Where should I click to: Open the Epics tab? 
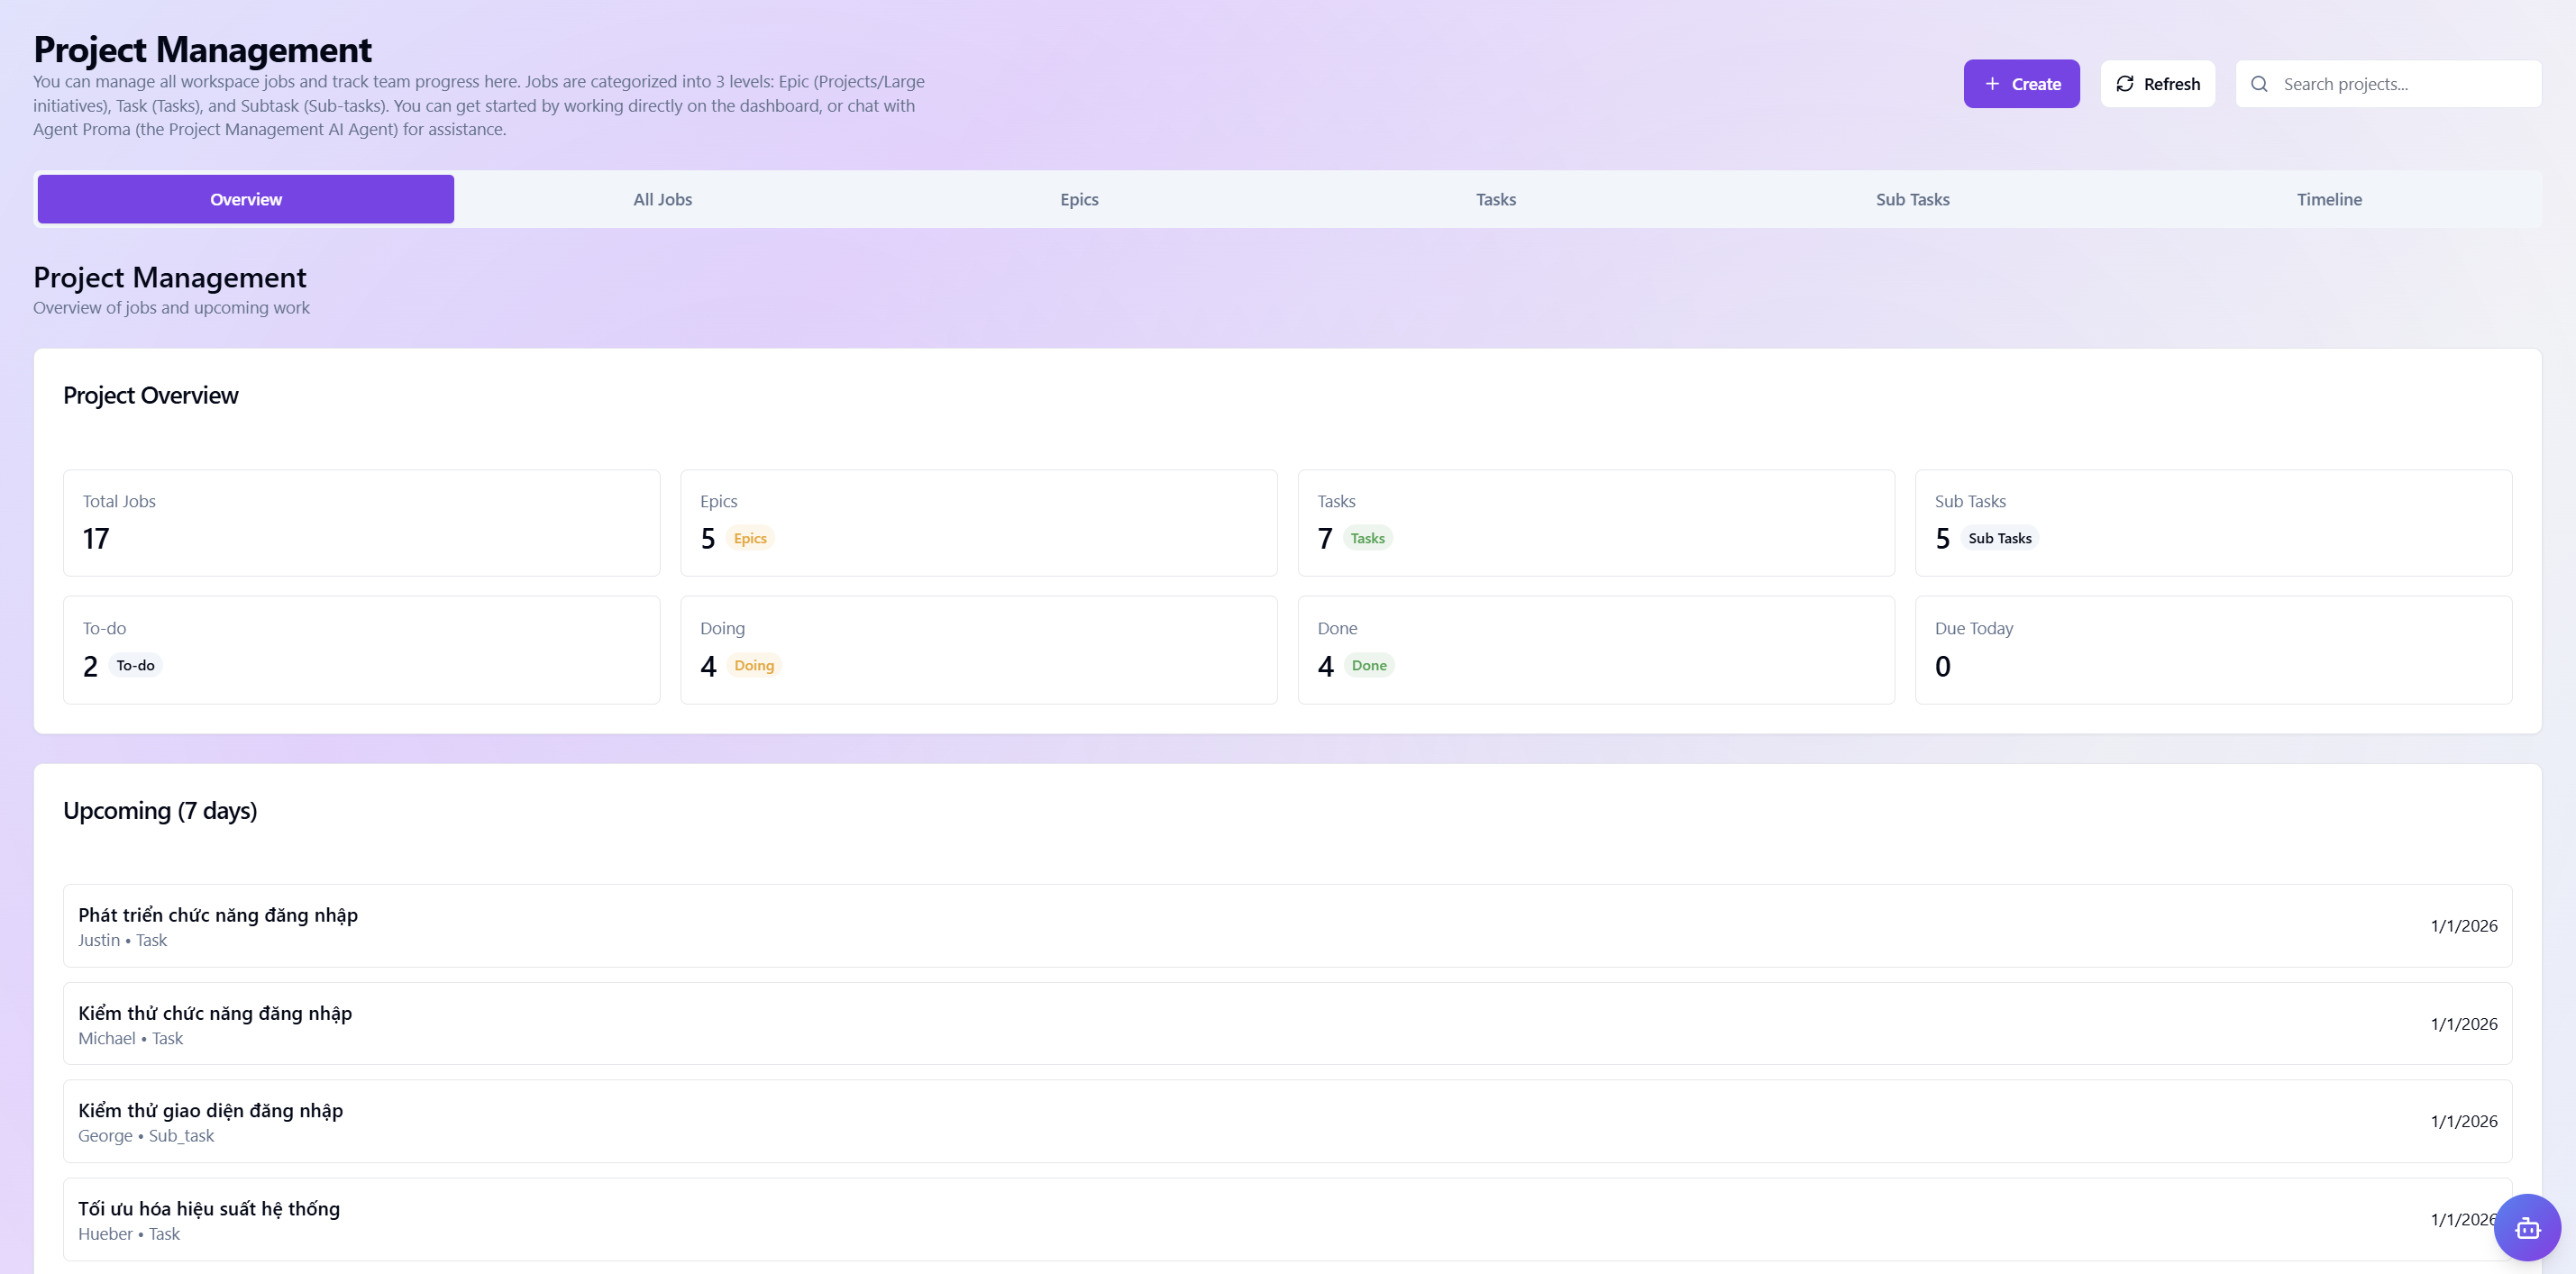coord(1079,199)
